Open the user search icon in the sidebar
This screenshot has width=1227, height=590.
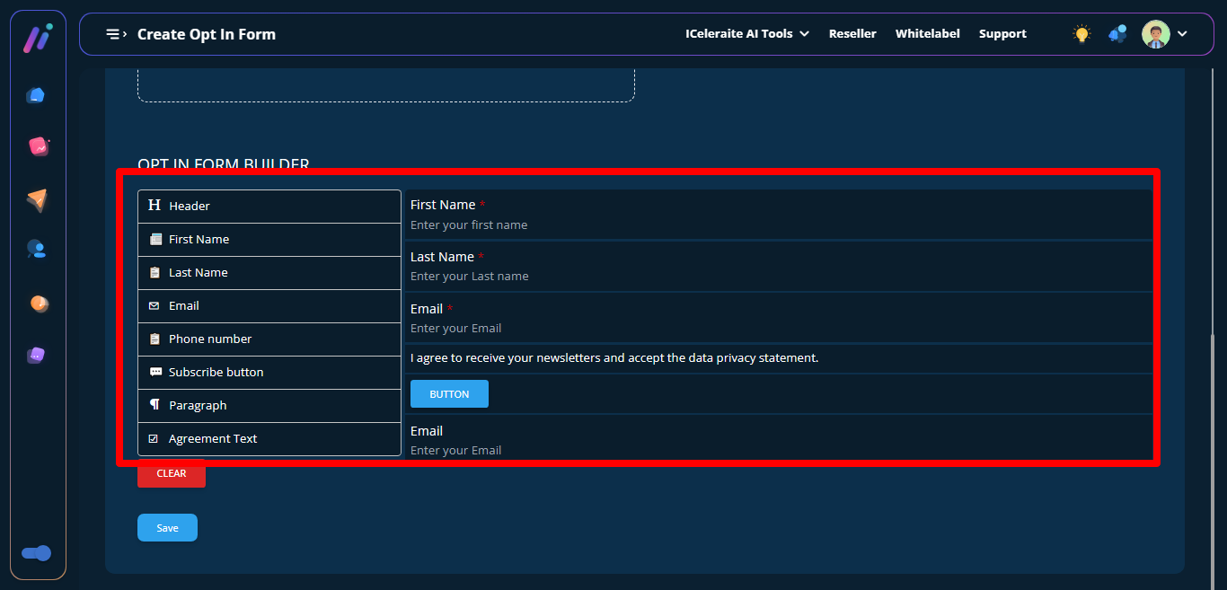tap(36, 249)
